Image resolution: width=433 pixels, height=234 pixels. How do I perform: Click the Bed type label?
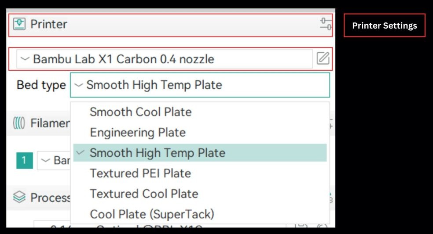41,85
